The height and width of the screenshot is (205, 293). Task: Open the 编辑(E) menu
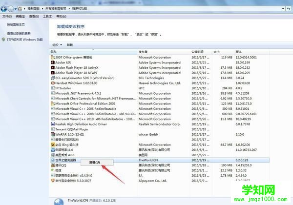click(x=20, y=17)
